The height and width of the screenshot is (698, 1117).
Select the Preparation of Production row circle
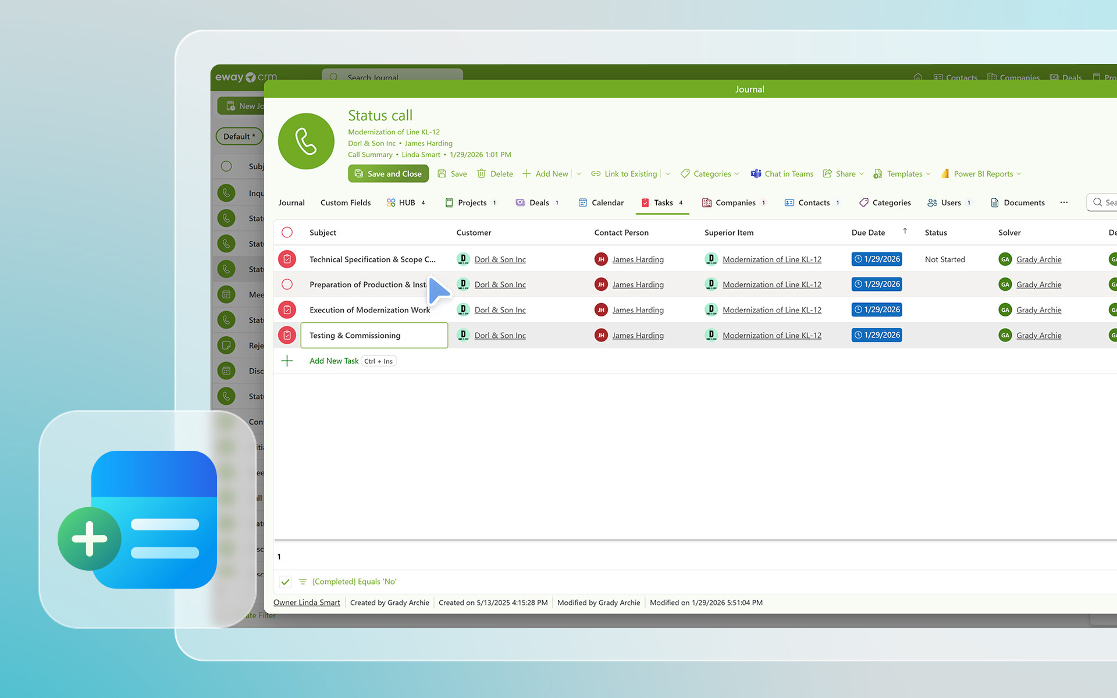[287, 284]
